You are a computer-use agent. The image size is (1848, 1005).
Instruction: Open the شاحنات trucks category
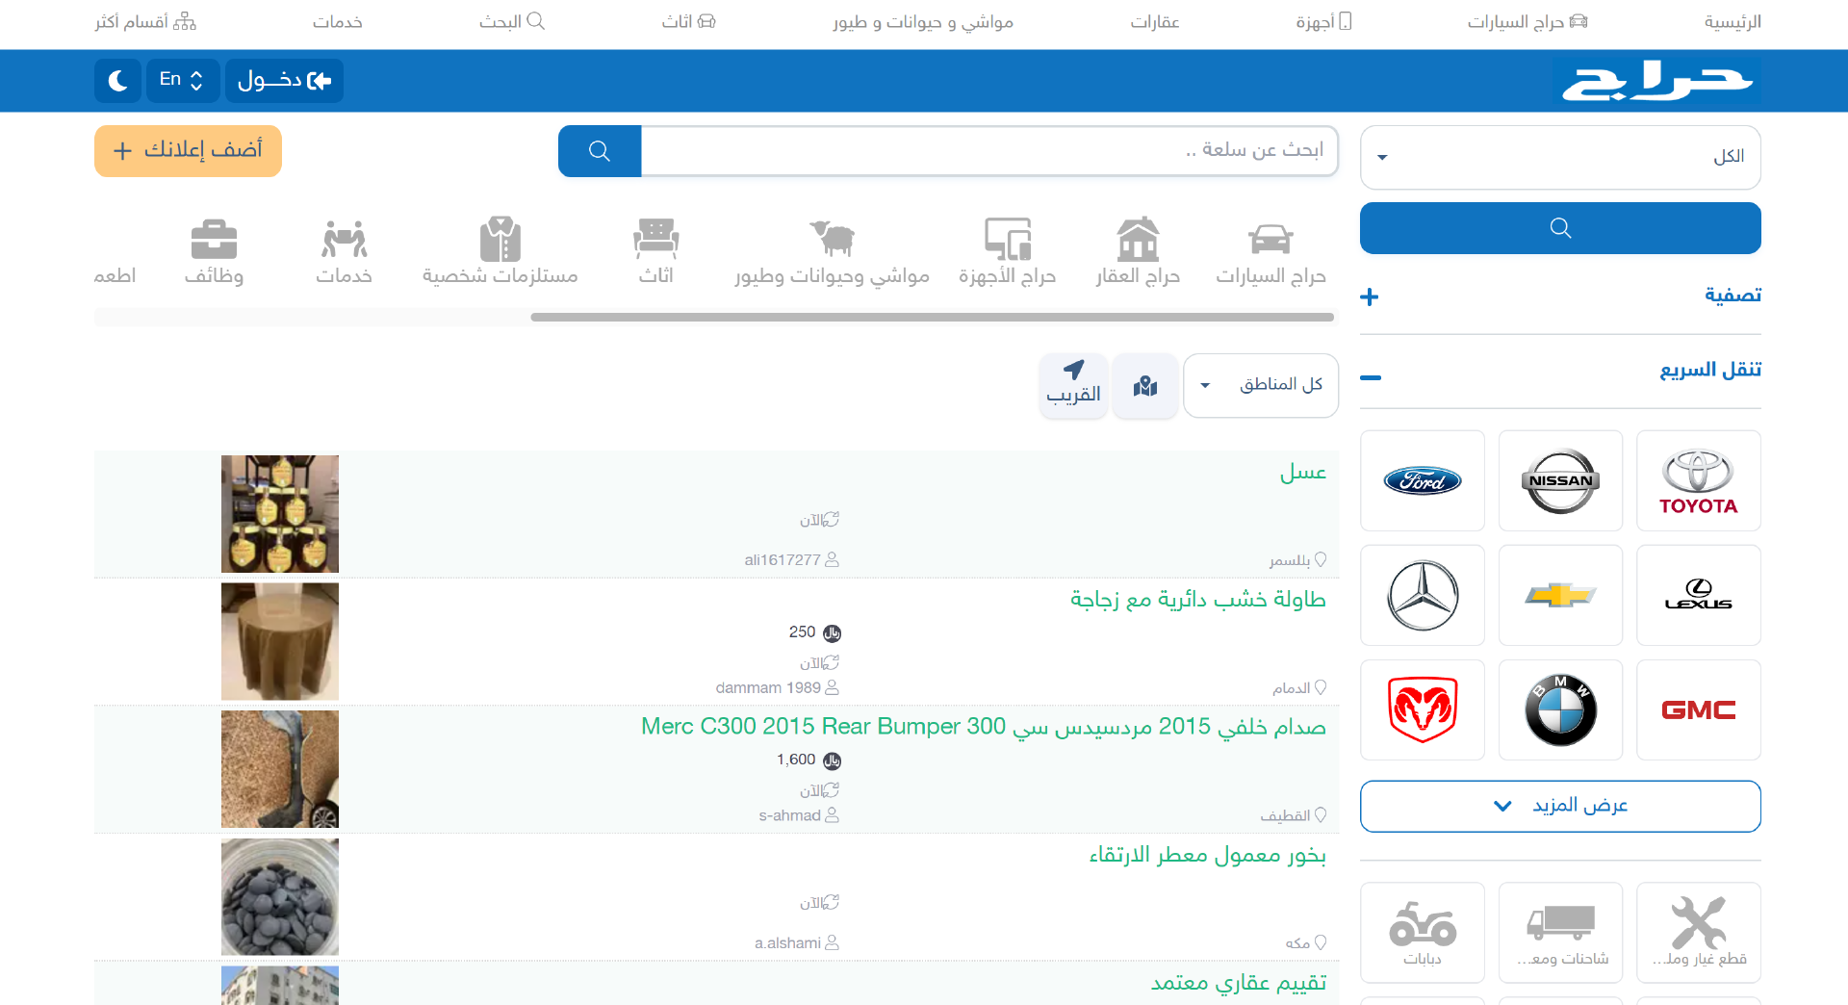coord(1560,933)
